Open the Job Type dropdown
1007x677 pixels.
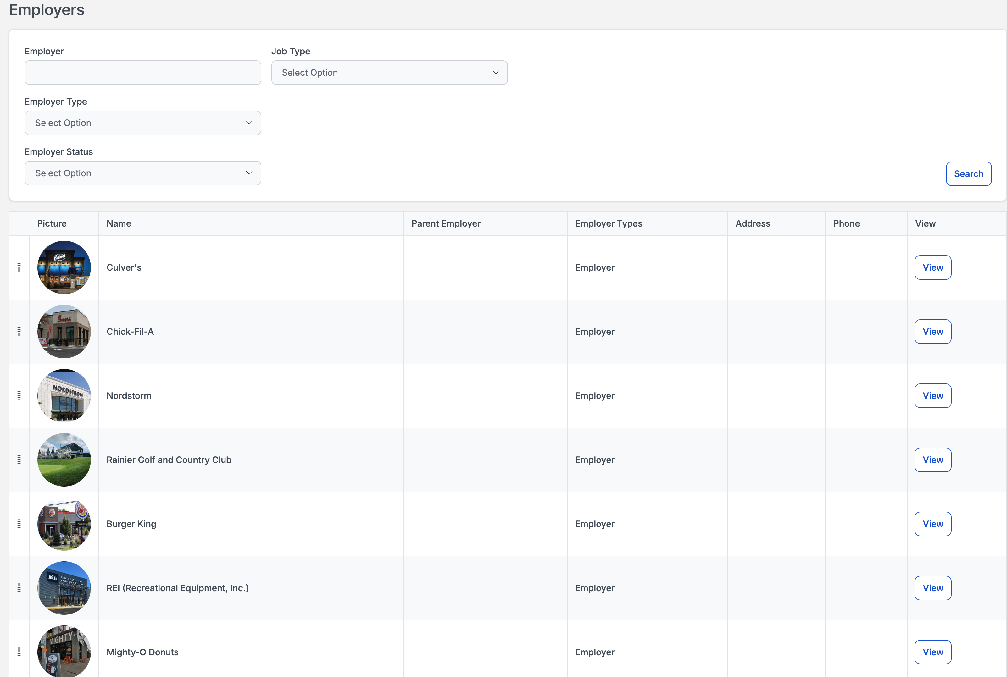tap(389, 73)
